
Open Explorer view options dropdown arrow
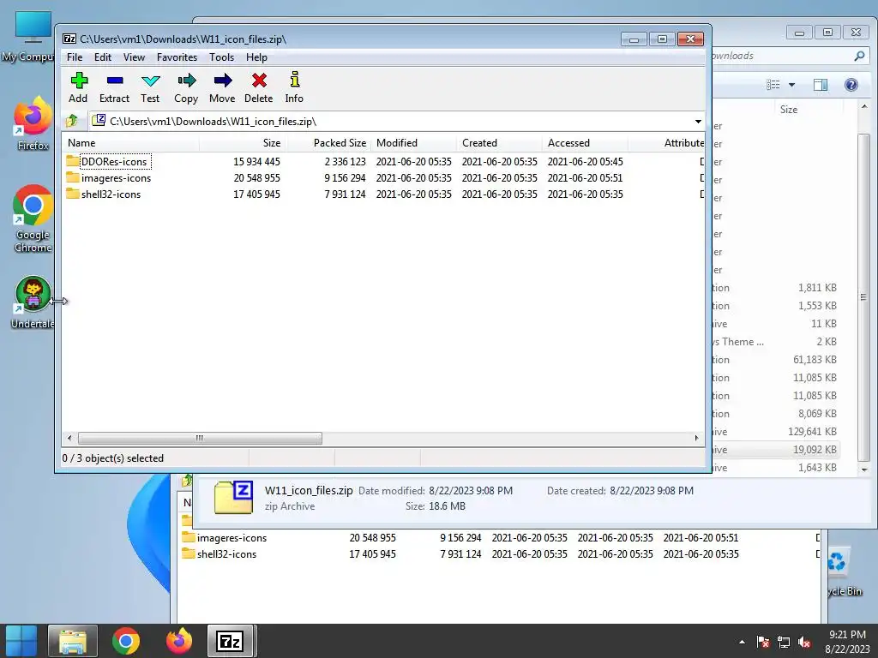[x=791, y=85]
